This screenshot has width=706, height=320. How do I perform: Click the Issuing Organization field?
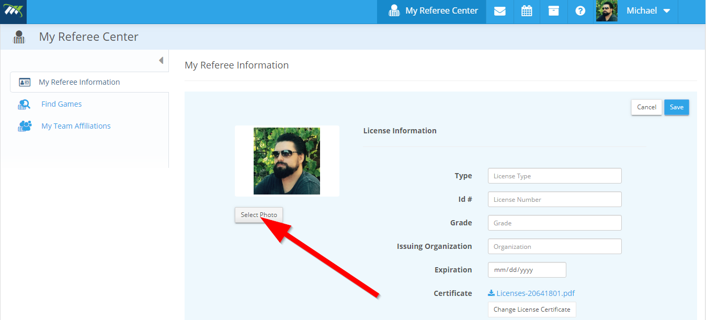click(x=555, y=246)
